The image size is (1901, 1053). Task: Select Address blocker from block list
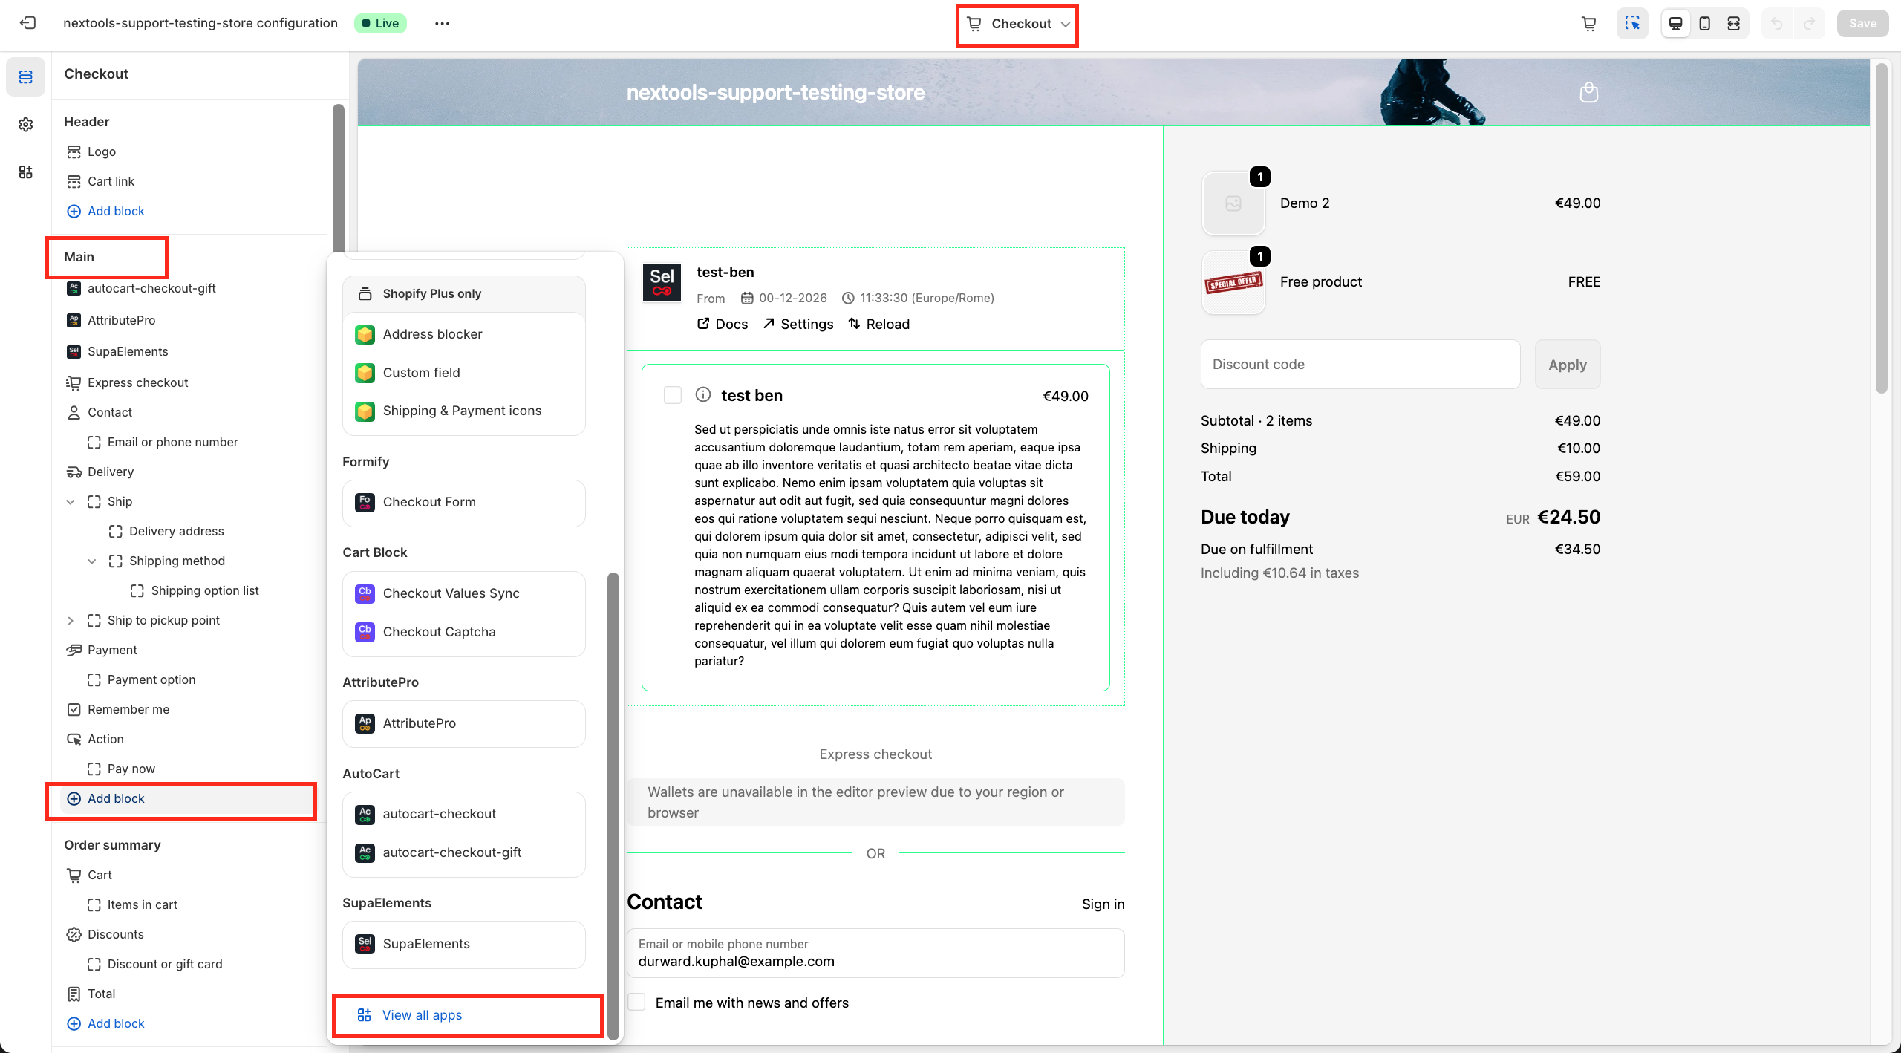(432, 334)
